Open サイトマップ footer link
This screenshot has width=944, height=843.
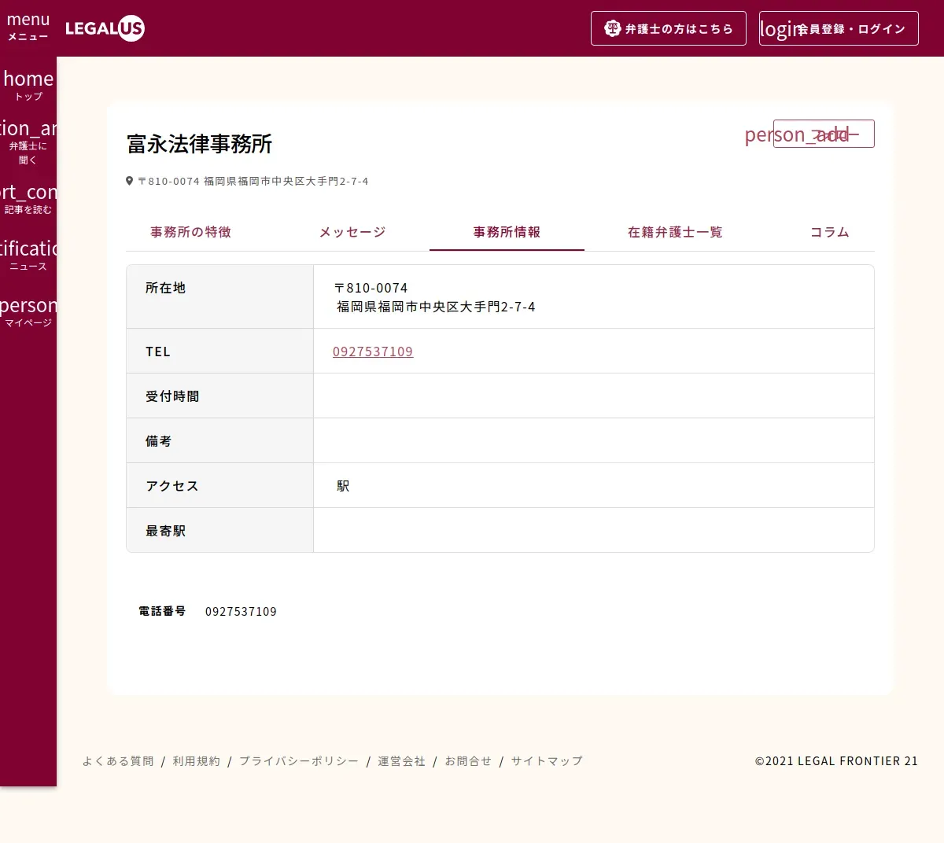(x=547, y=761)
